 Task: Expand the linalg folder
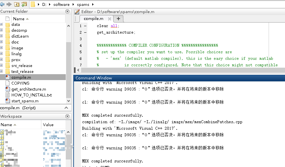[x=1, y=54]
